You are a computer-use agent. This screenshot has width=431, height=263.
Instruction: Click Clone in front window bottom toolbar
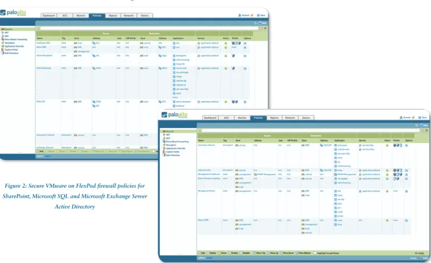tap(222, 253)
